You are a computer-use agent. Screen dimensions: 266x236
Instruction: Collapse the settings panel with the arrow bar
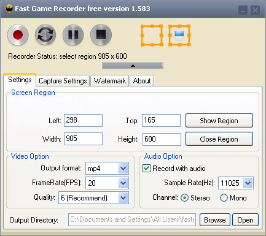pyautogui.click(x=133, y=66)
